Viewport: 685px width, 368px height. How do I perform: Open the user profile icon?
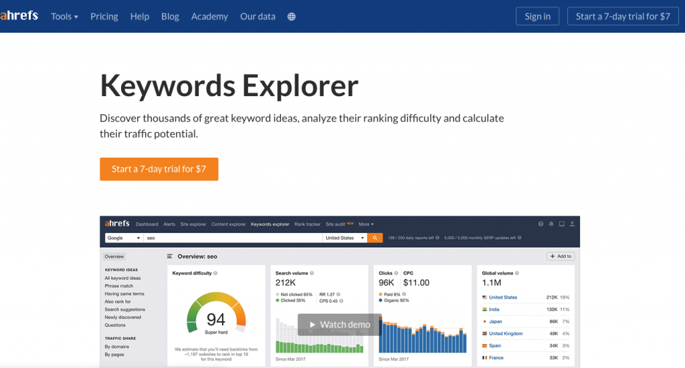click(572, 224)
